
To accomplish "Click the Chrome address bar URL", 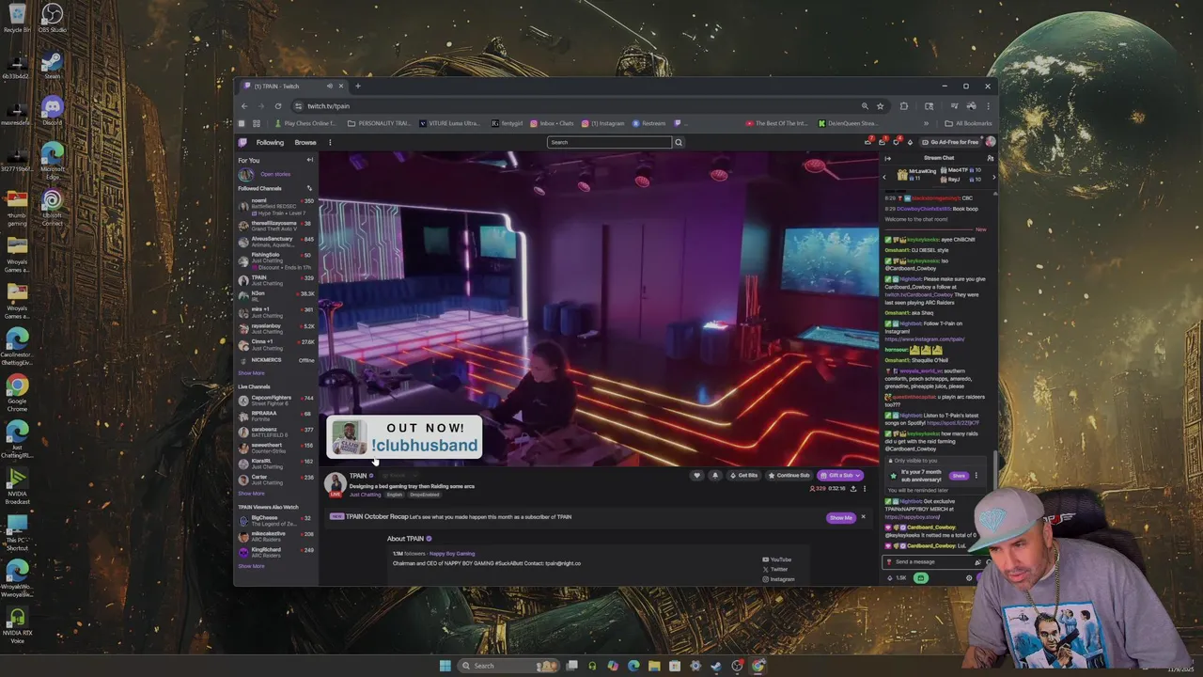I will [x=328, y=106].
